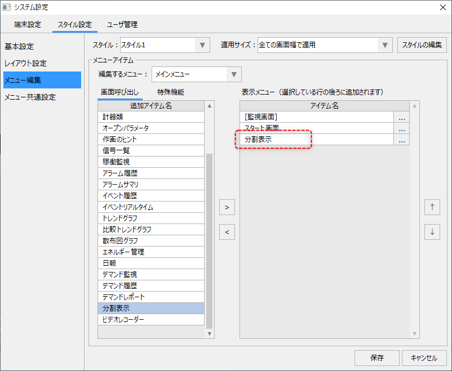Move selected menu item up with ↑ arrow

[x=432, y=207]
